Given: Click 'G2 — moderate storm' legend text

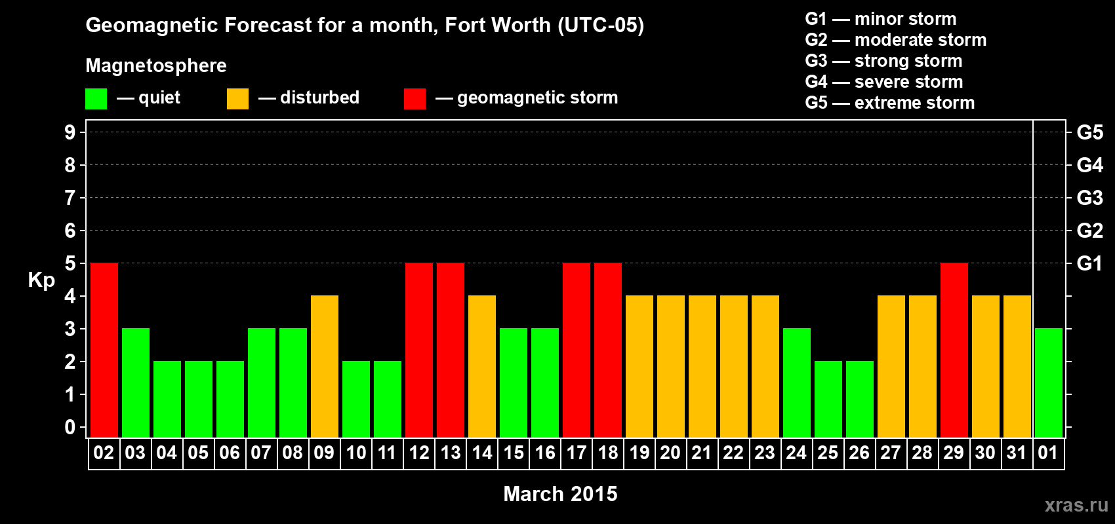Looking at the screenshot, I should 896,40.
